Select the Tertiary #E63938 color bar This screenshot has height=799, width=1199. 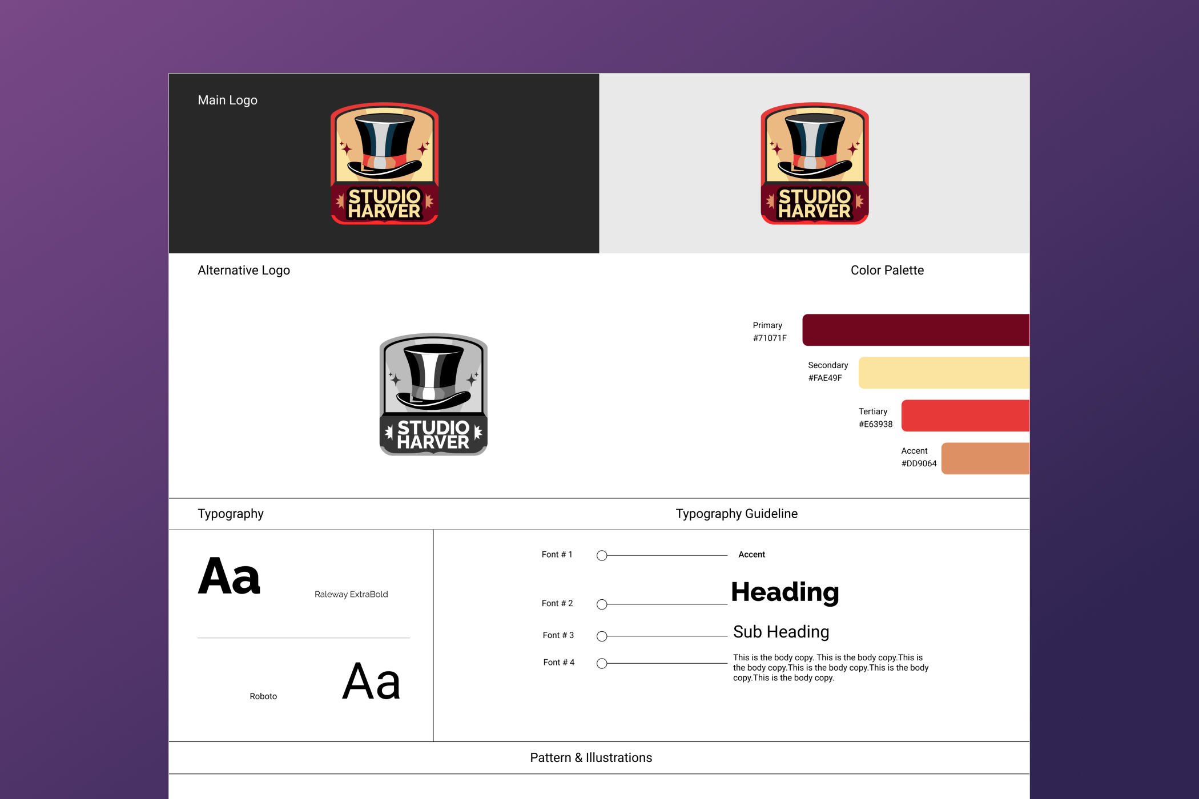965,415
